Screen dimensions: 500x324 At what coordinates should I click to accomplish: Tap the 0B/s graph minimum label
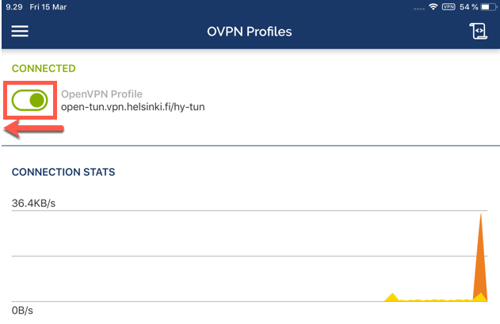pyautogui.click(x=22, y=311)
